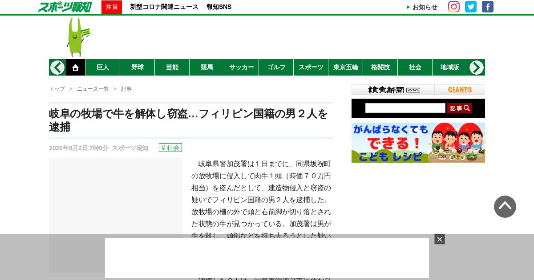
Task: Click the article date 2020年8月2日 7時0分
Action: tap(79, 148)
